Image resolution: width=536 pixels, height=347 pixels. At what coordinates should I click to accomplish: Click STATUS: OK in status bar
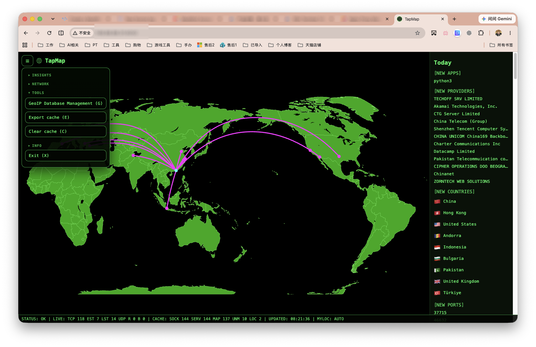[34, 319]
